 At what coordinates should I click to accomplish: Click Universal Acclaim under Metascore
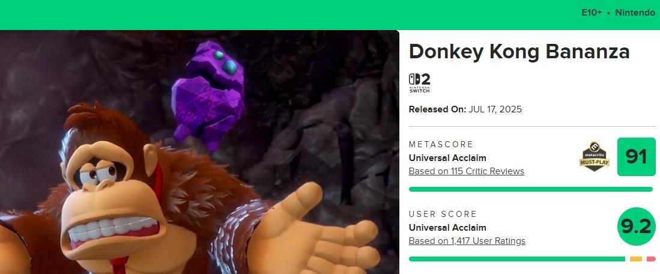(447, 158)
